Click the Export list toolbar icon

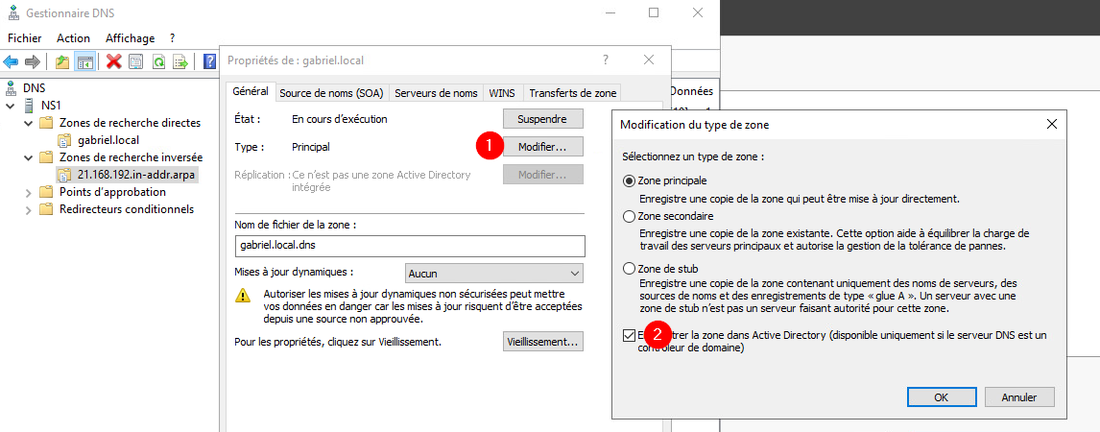click(x=179, y=62)
